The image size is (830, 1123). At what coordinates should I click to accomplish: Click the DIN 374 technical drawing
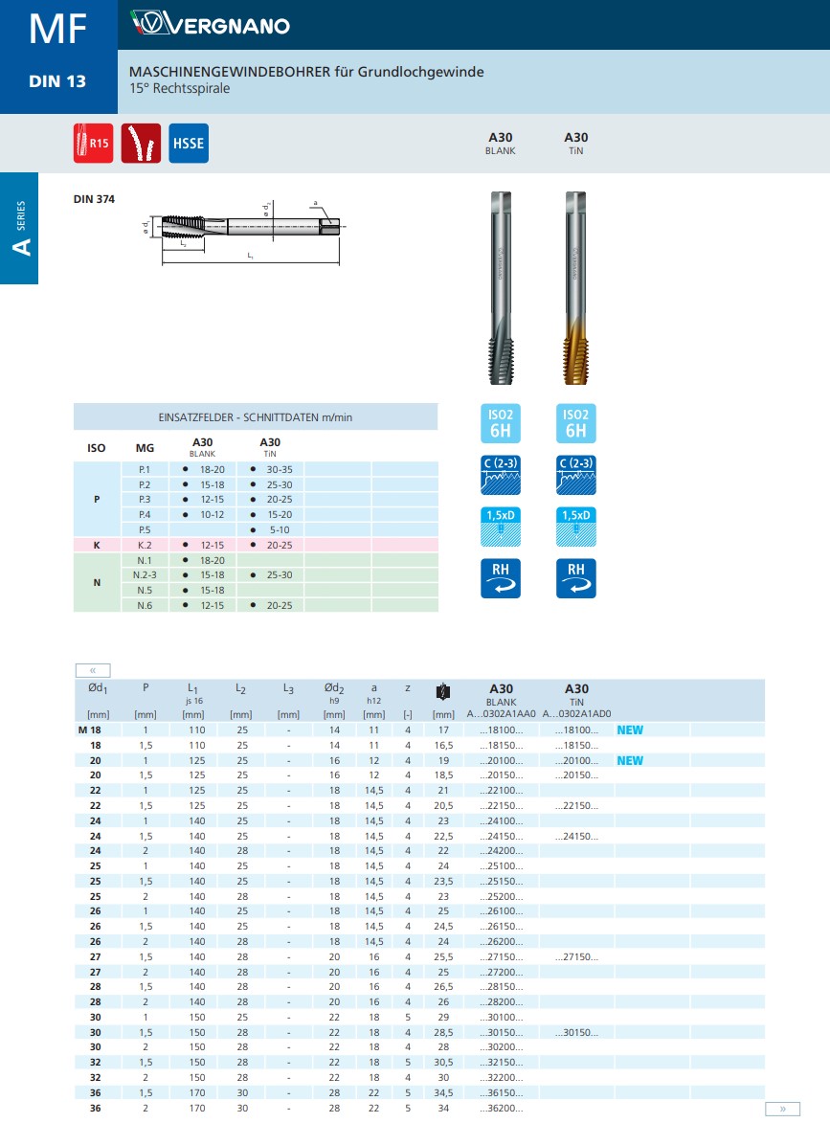[x=243, y=232]
